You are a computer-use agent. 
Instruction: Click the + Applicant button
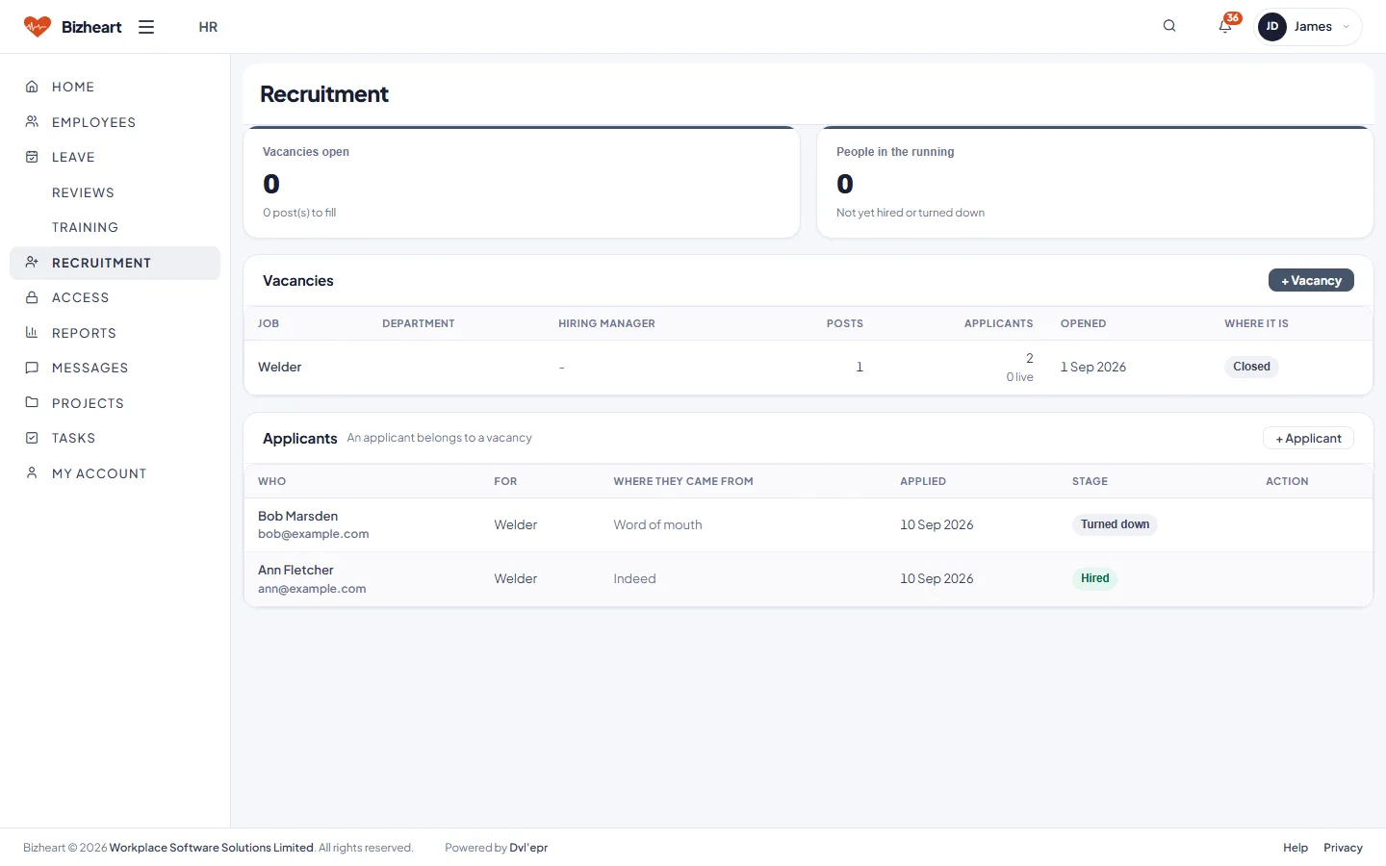1308,438
